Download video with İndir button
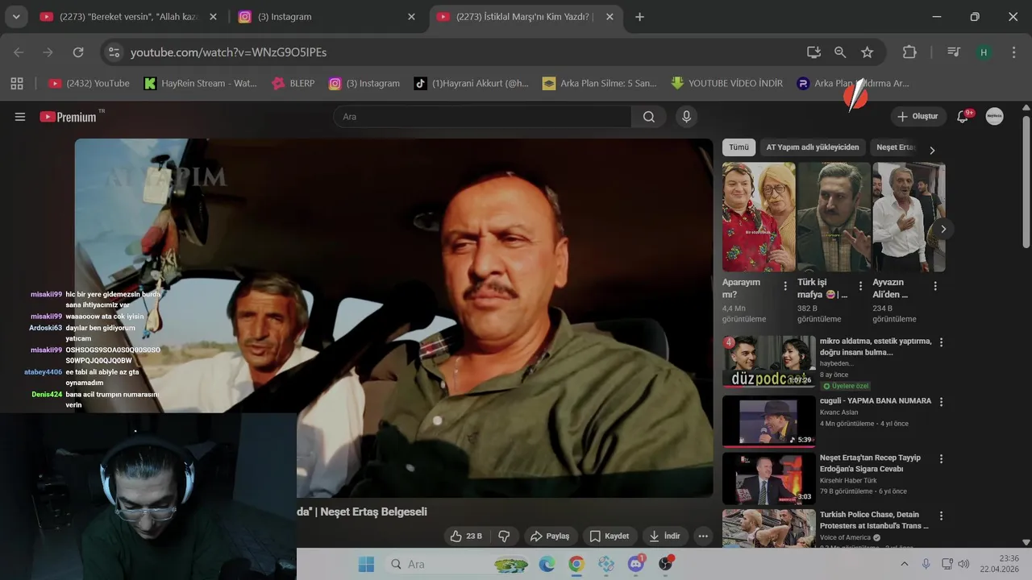Viewport: 1032px width, 580px height. tap(664, 536)
